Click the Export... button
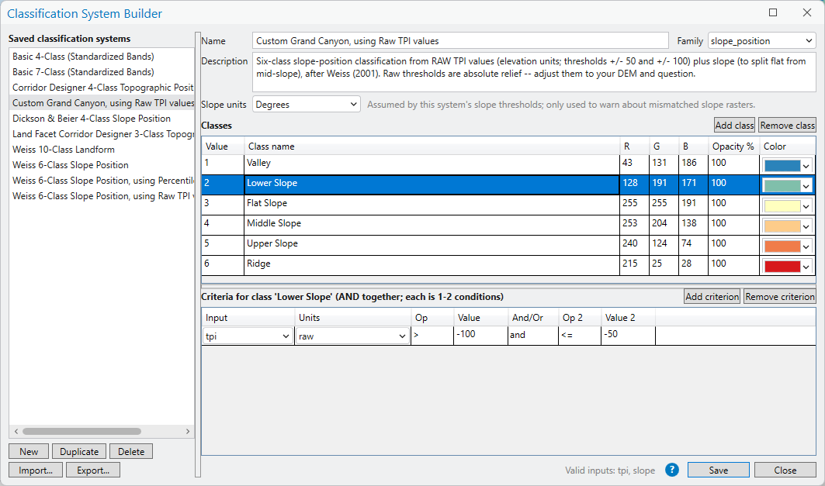The width and height of the screenshot is (825, 486). [93, 470]
